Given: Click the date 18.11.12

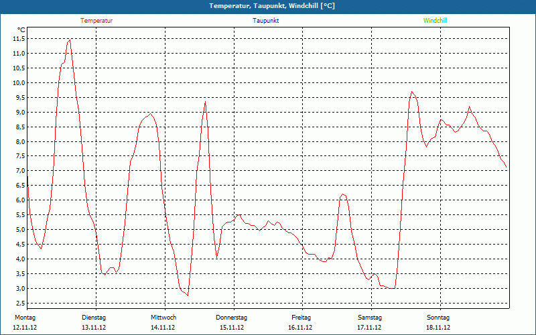Looking at the screenshot, I should [x=438, y=328].
